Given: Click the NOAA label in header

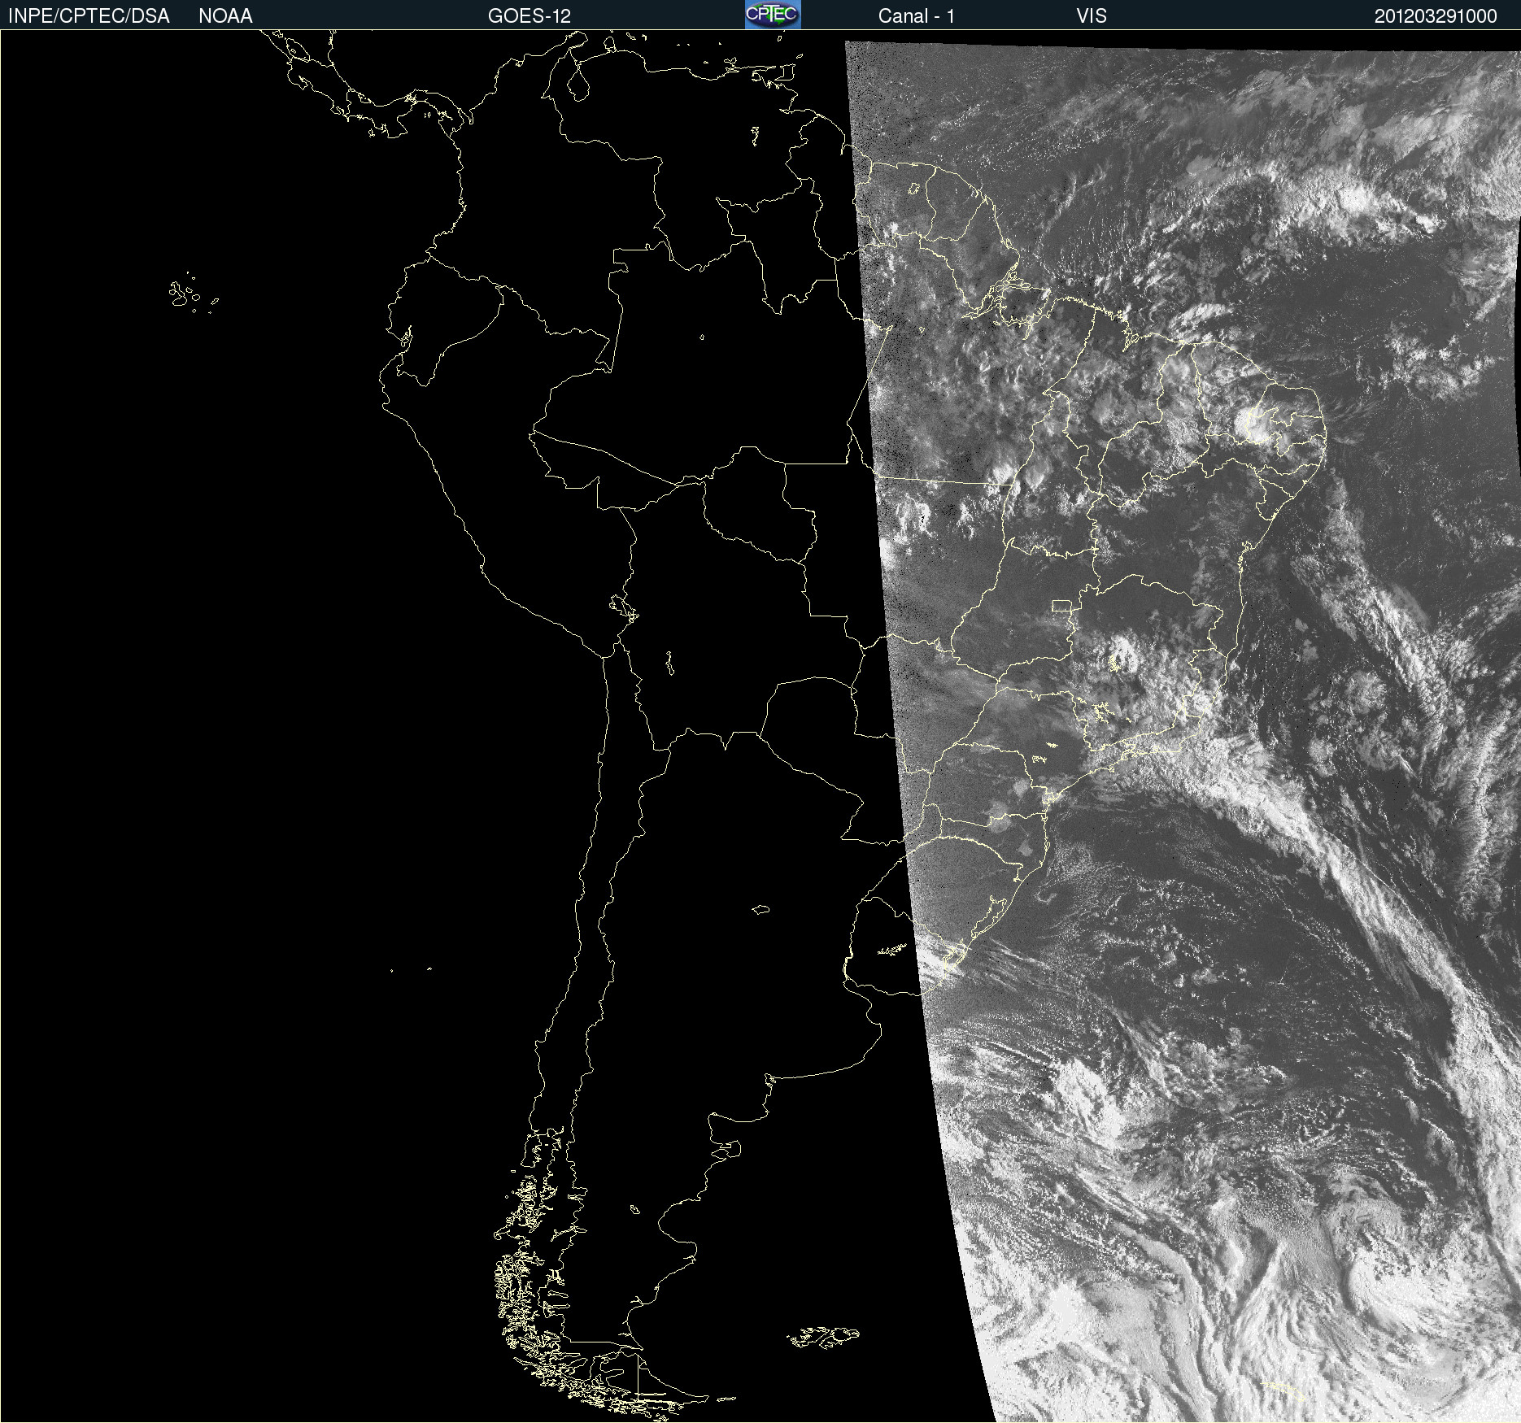Looking at the screenshot, I should click(225, 16).
